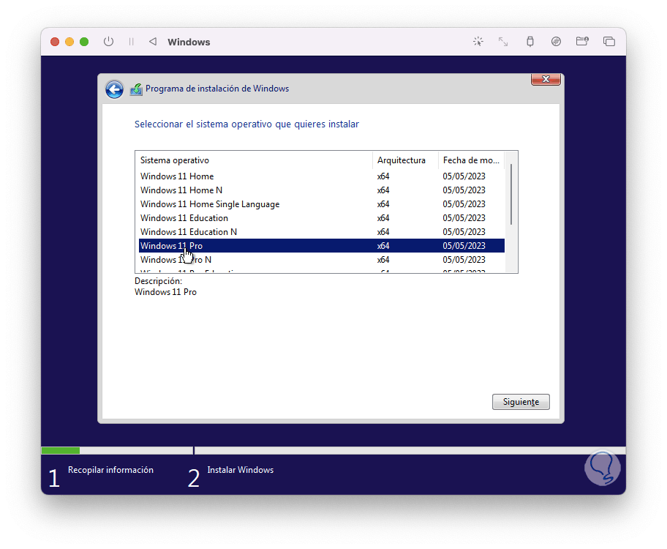Click the windows overlay icon in toolbar
This screenshot has width=667, height=549.
click(x=609, y=41)
